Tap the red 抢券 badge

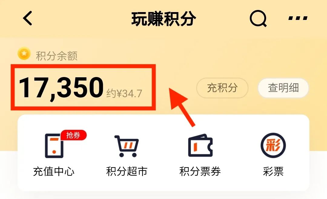[73, 135]
